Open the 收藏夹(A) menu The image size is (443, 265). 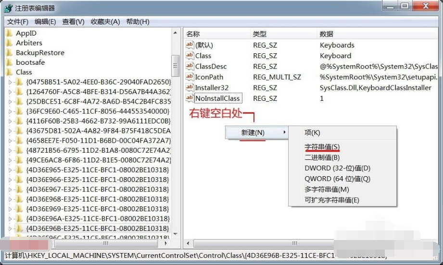[105, 22]
